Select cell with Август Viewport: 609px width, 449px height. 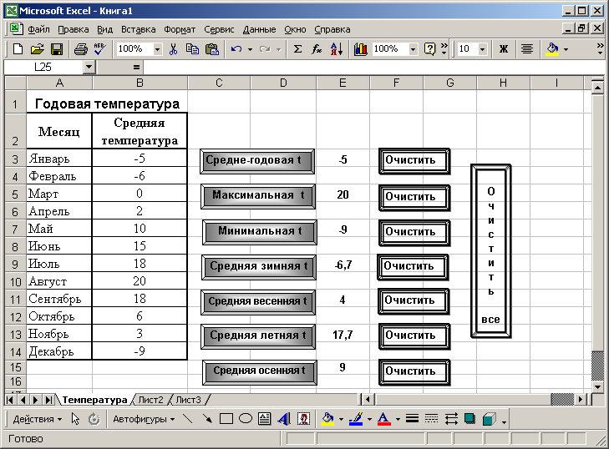point(59,281)
